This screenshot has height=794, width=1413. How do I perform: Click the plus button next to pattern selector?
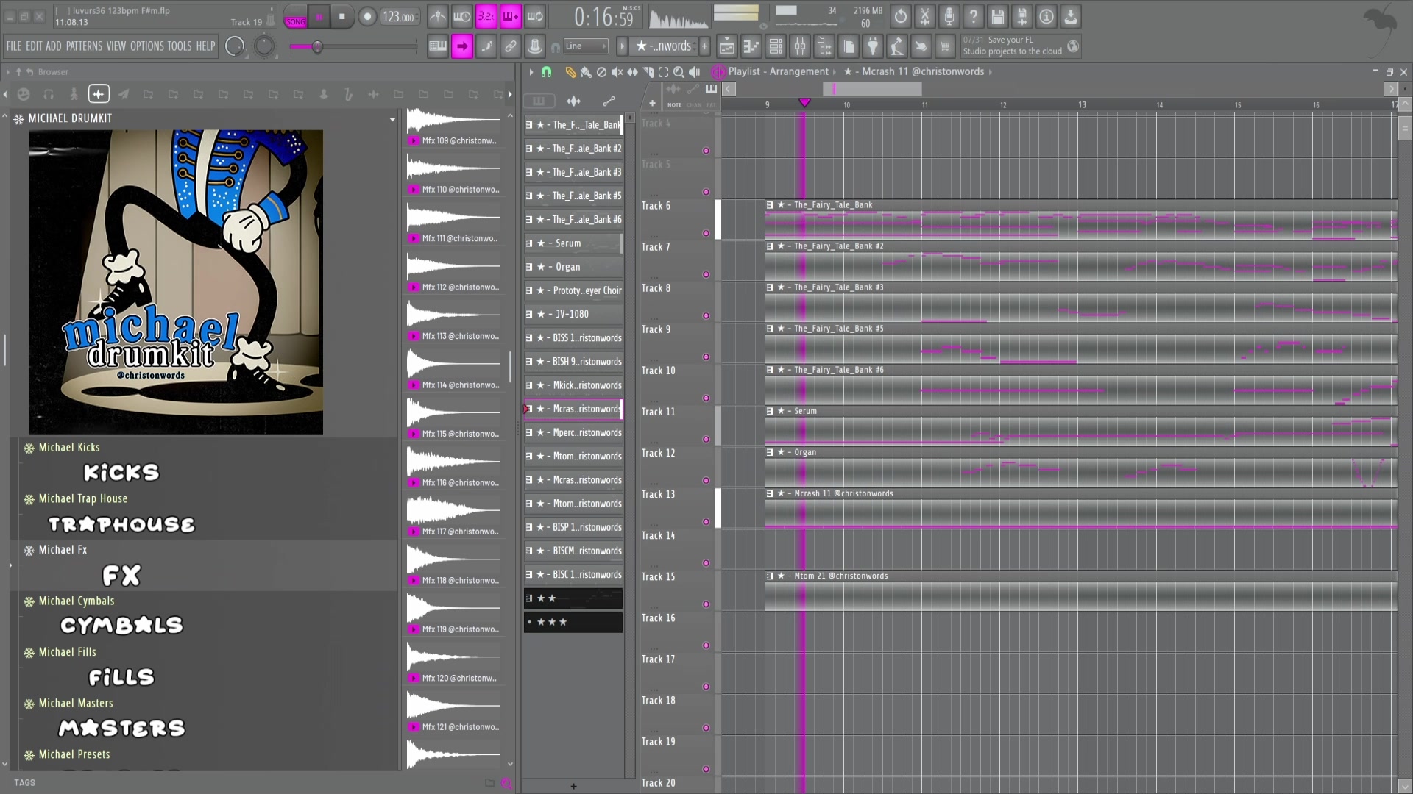(704, 46)
